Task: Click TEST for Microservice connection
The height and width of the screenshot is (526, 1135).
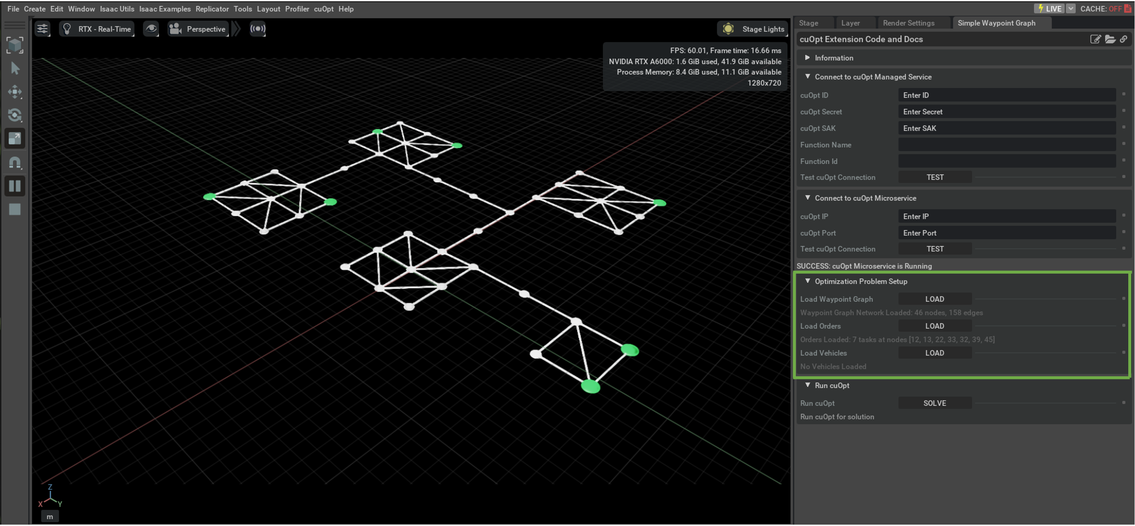Action: point(935,249)
